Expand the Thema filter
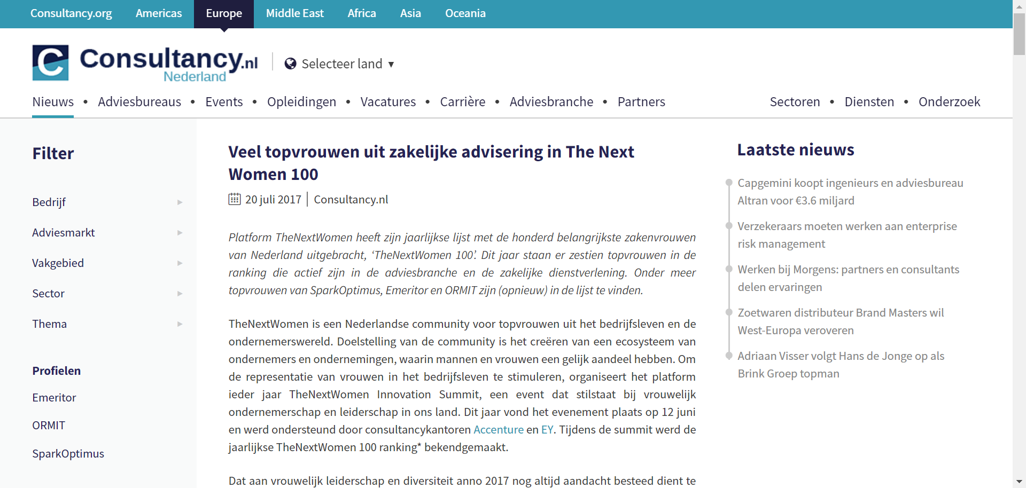This screenshot has width=1026, height=488. (107, 324)
